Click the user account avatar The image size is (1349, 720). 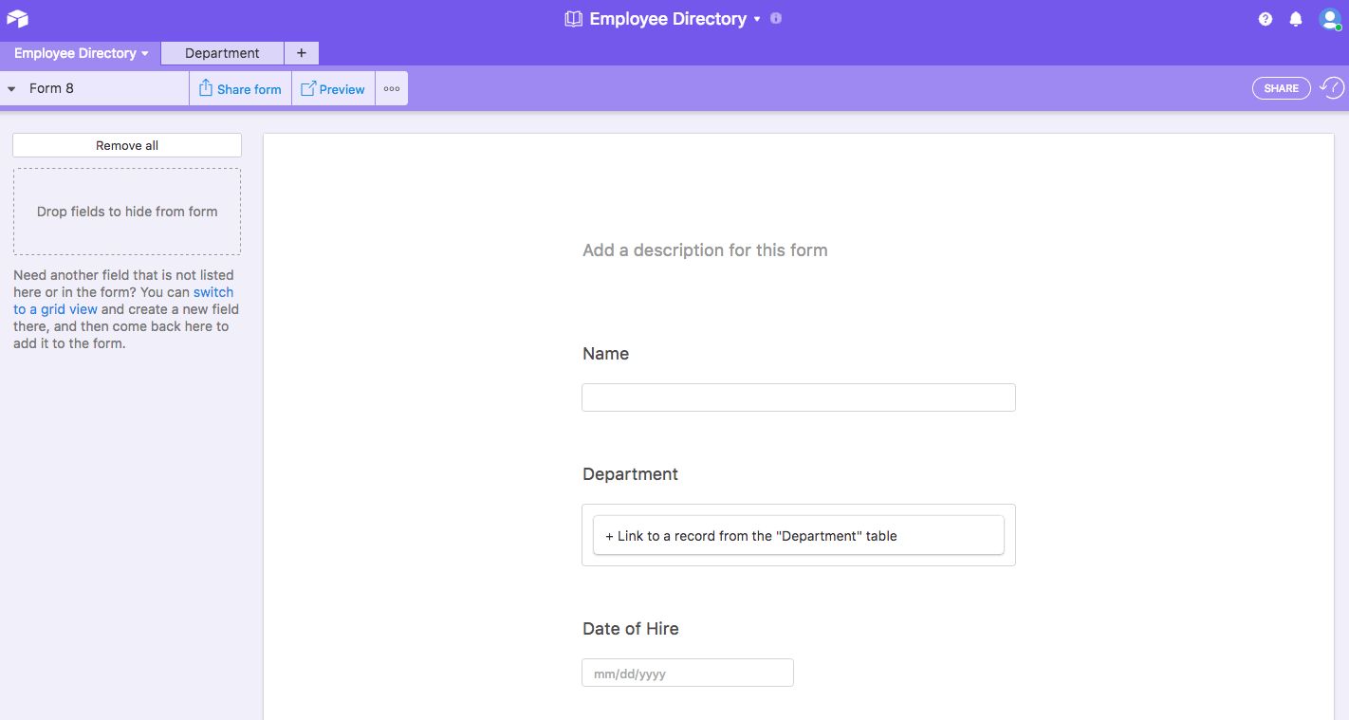(x=1329, y=19)
